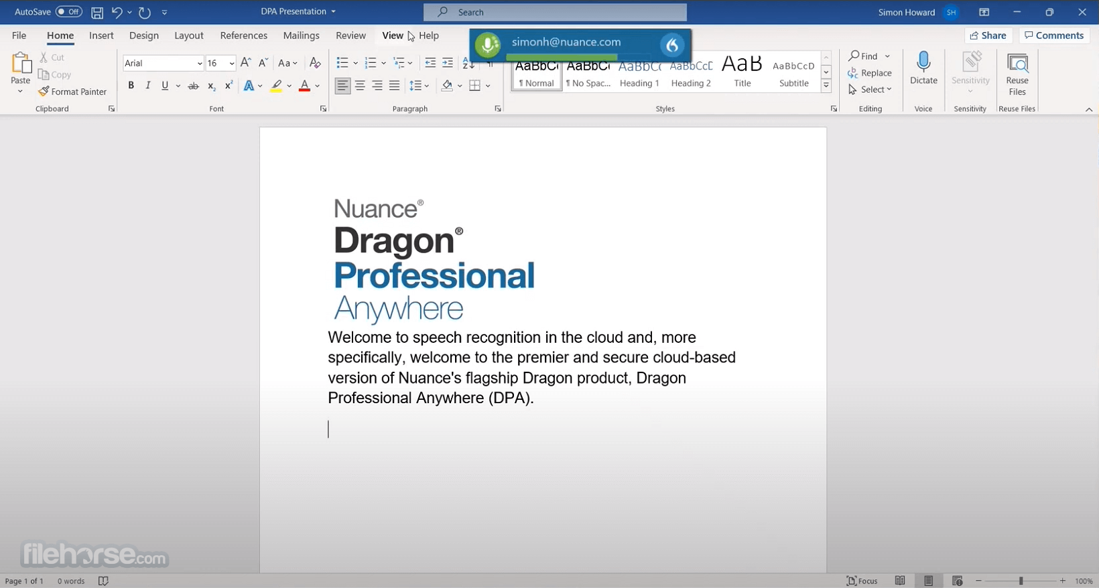Image resolution: width=1099 pixels, height=588 pixels.
Task: Adjust the zoom slider handle
Action: click(x=1021, y=581)
